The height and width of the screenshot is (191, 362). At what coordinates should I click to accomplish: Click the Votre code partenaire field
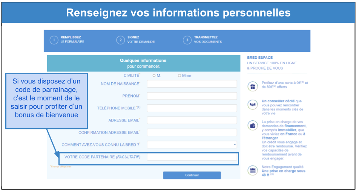coord(192,157)
